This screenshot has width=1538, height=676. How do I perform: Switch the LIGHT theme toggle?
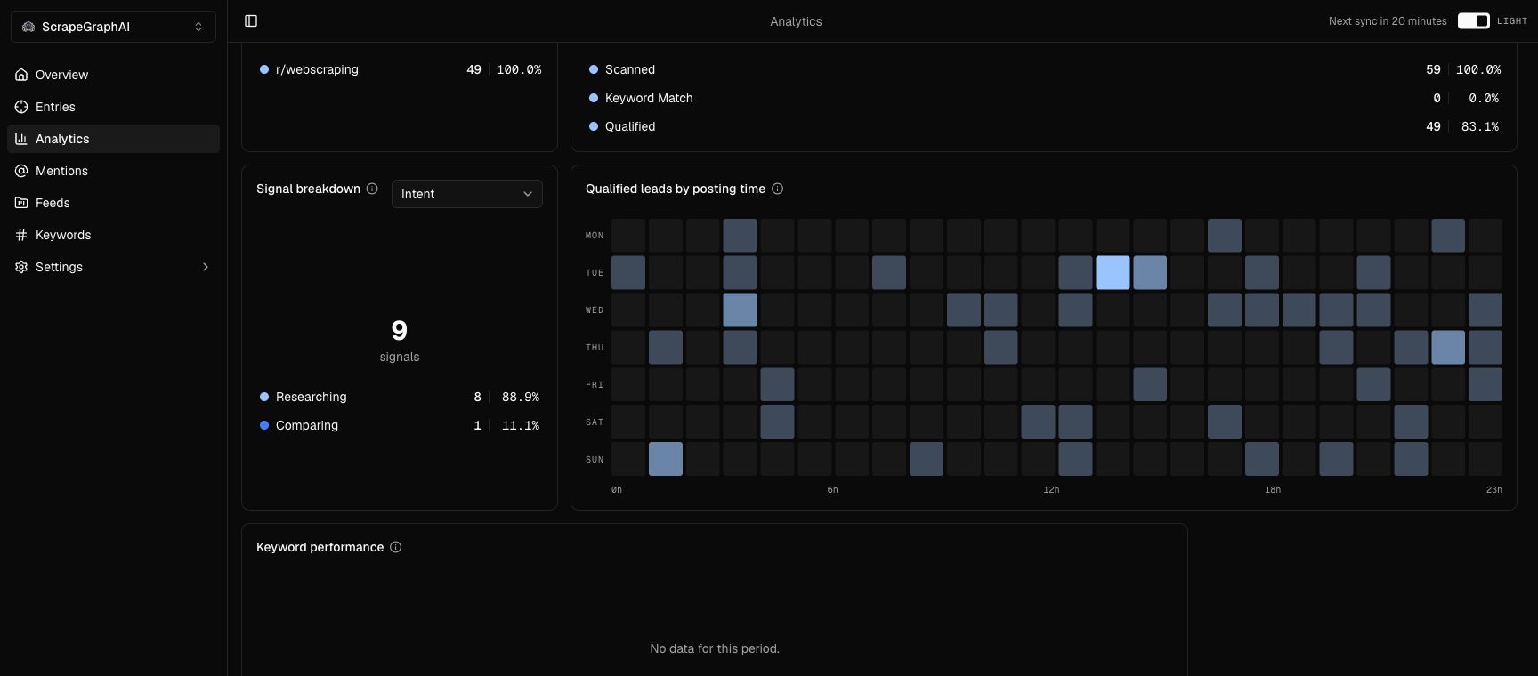pyautogui.click(x=1473, y=21)
